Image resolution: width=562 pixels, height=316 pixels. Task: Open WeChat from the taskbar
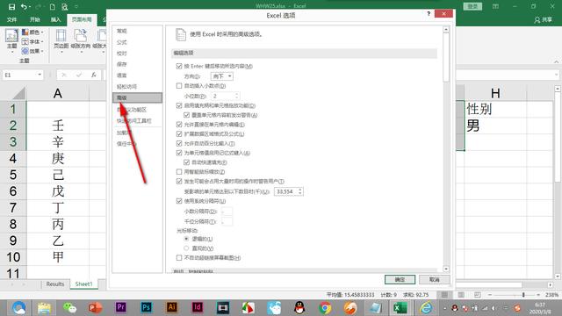(69, 307)
